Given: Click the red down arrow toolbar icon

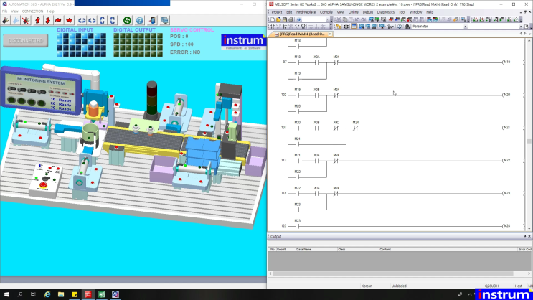Looking at the screenshot, I should click(x=48, y=20).
